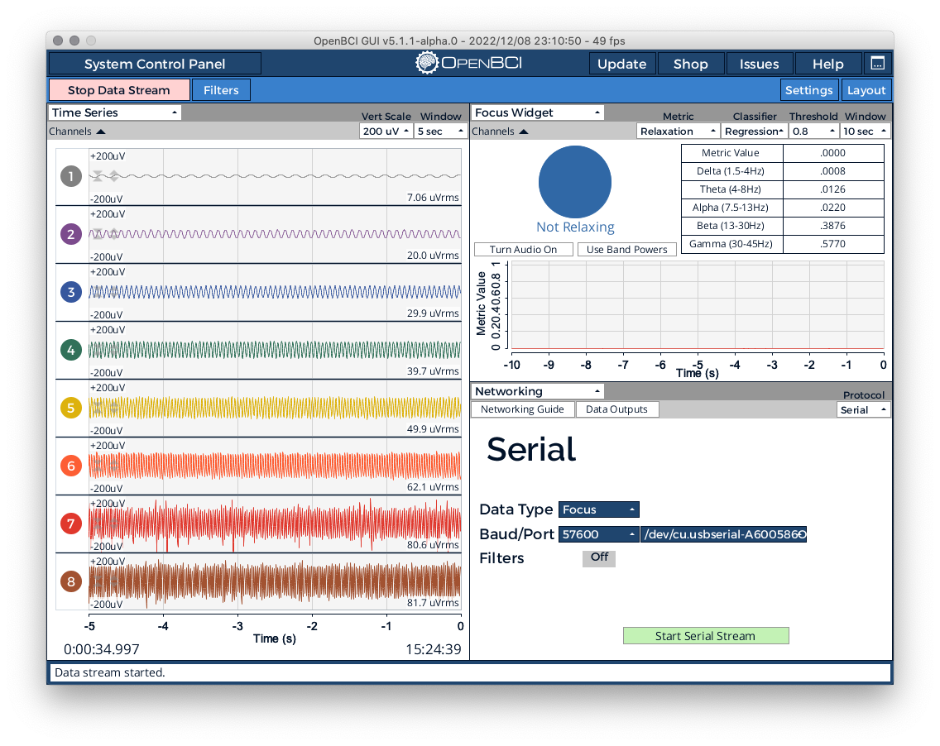Image resolution: width=940 pixels, height=746 pixels.
Task: Click channel 1 vertical scale compress icon
Action: click(x=97, y=176)
